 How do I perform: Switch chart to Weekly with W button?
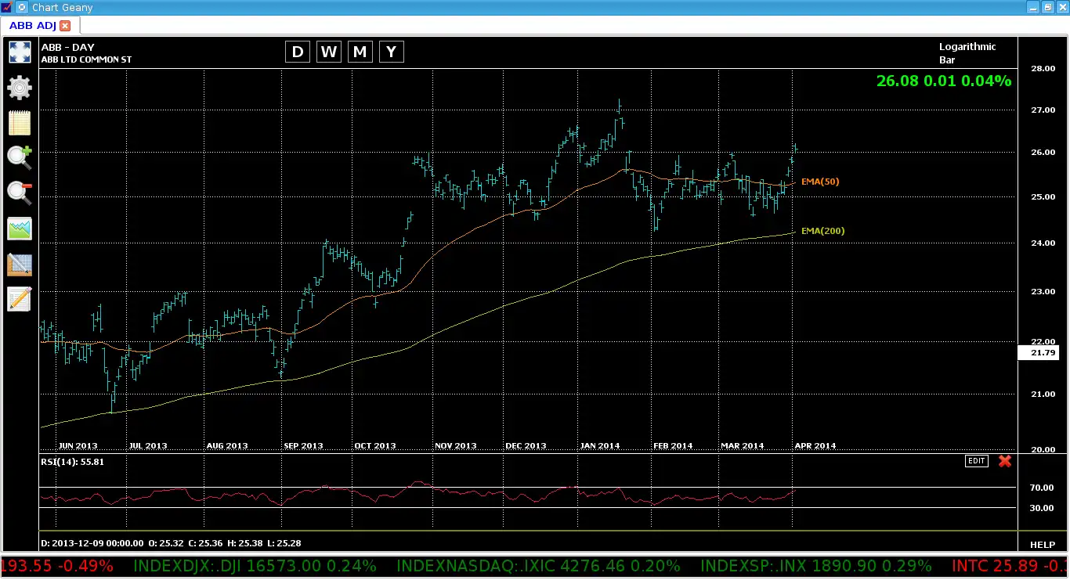[329, 52]
